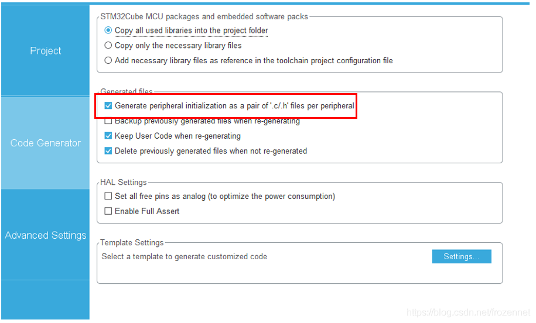Viewport: 536px width, 323px height.
Task: Click 'Copy all used libraries into the project folder' label
Action: [x=191, y=30]
